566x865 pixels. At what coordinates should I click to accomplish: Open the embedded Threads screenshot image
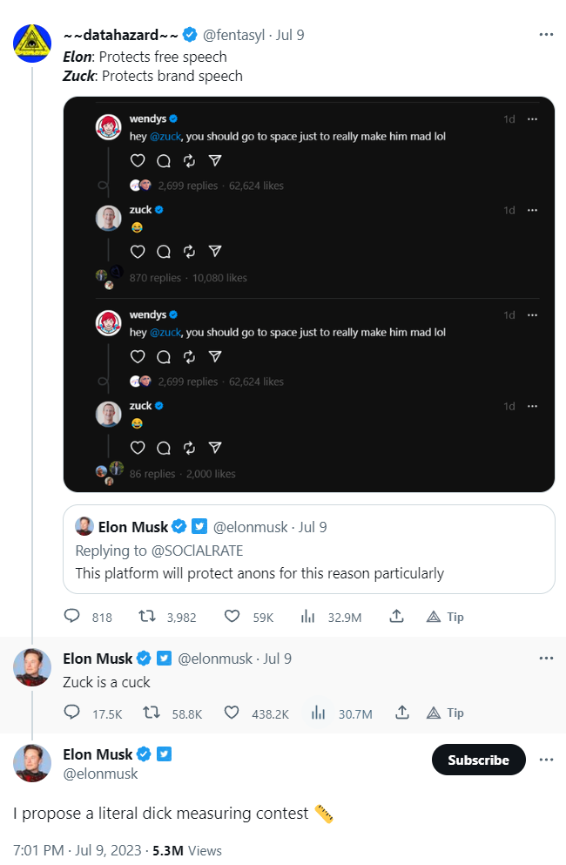point(309,294)
